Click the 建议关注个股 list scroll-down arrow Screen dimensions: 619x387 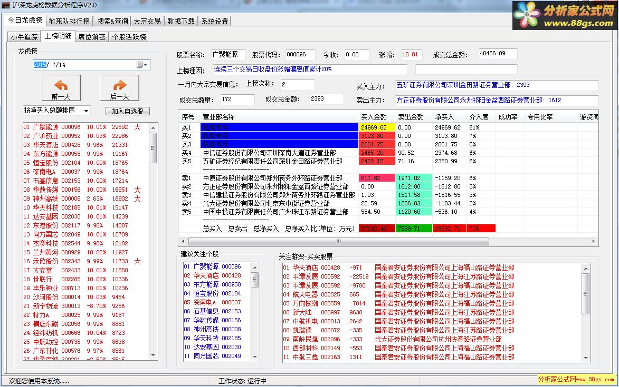tap(255, 357)
